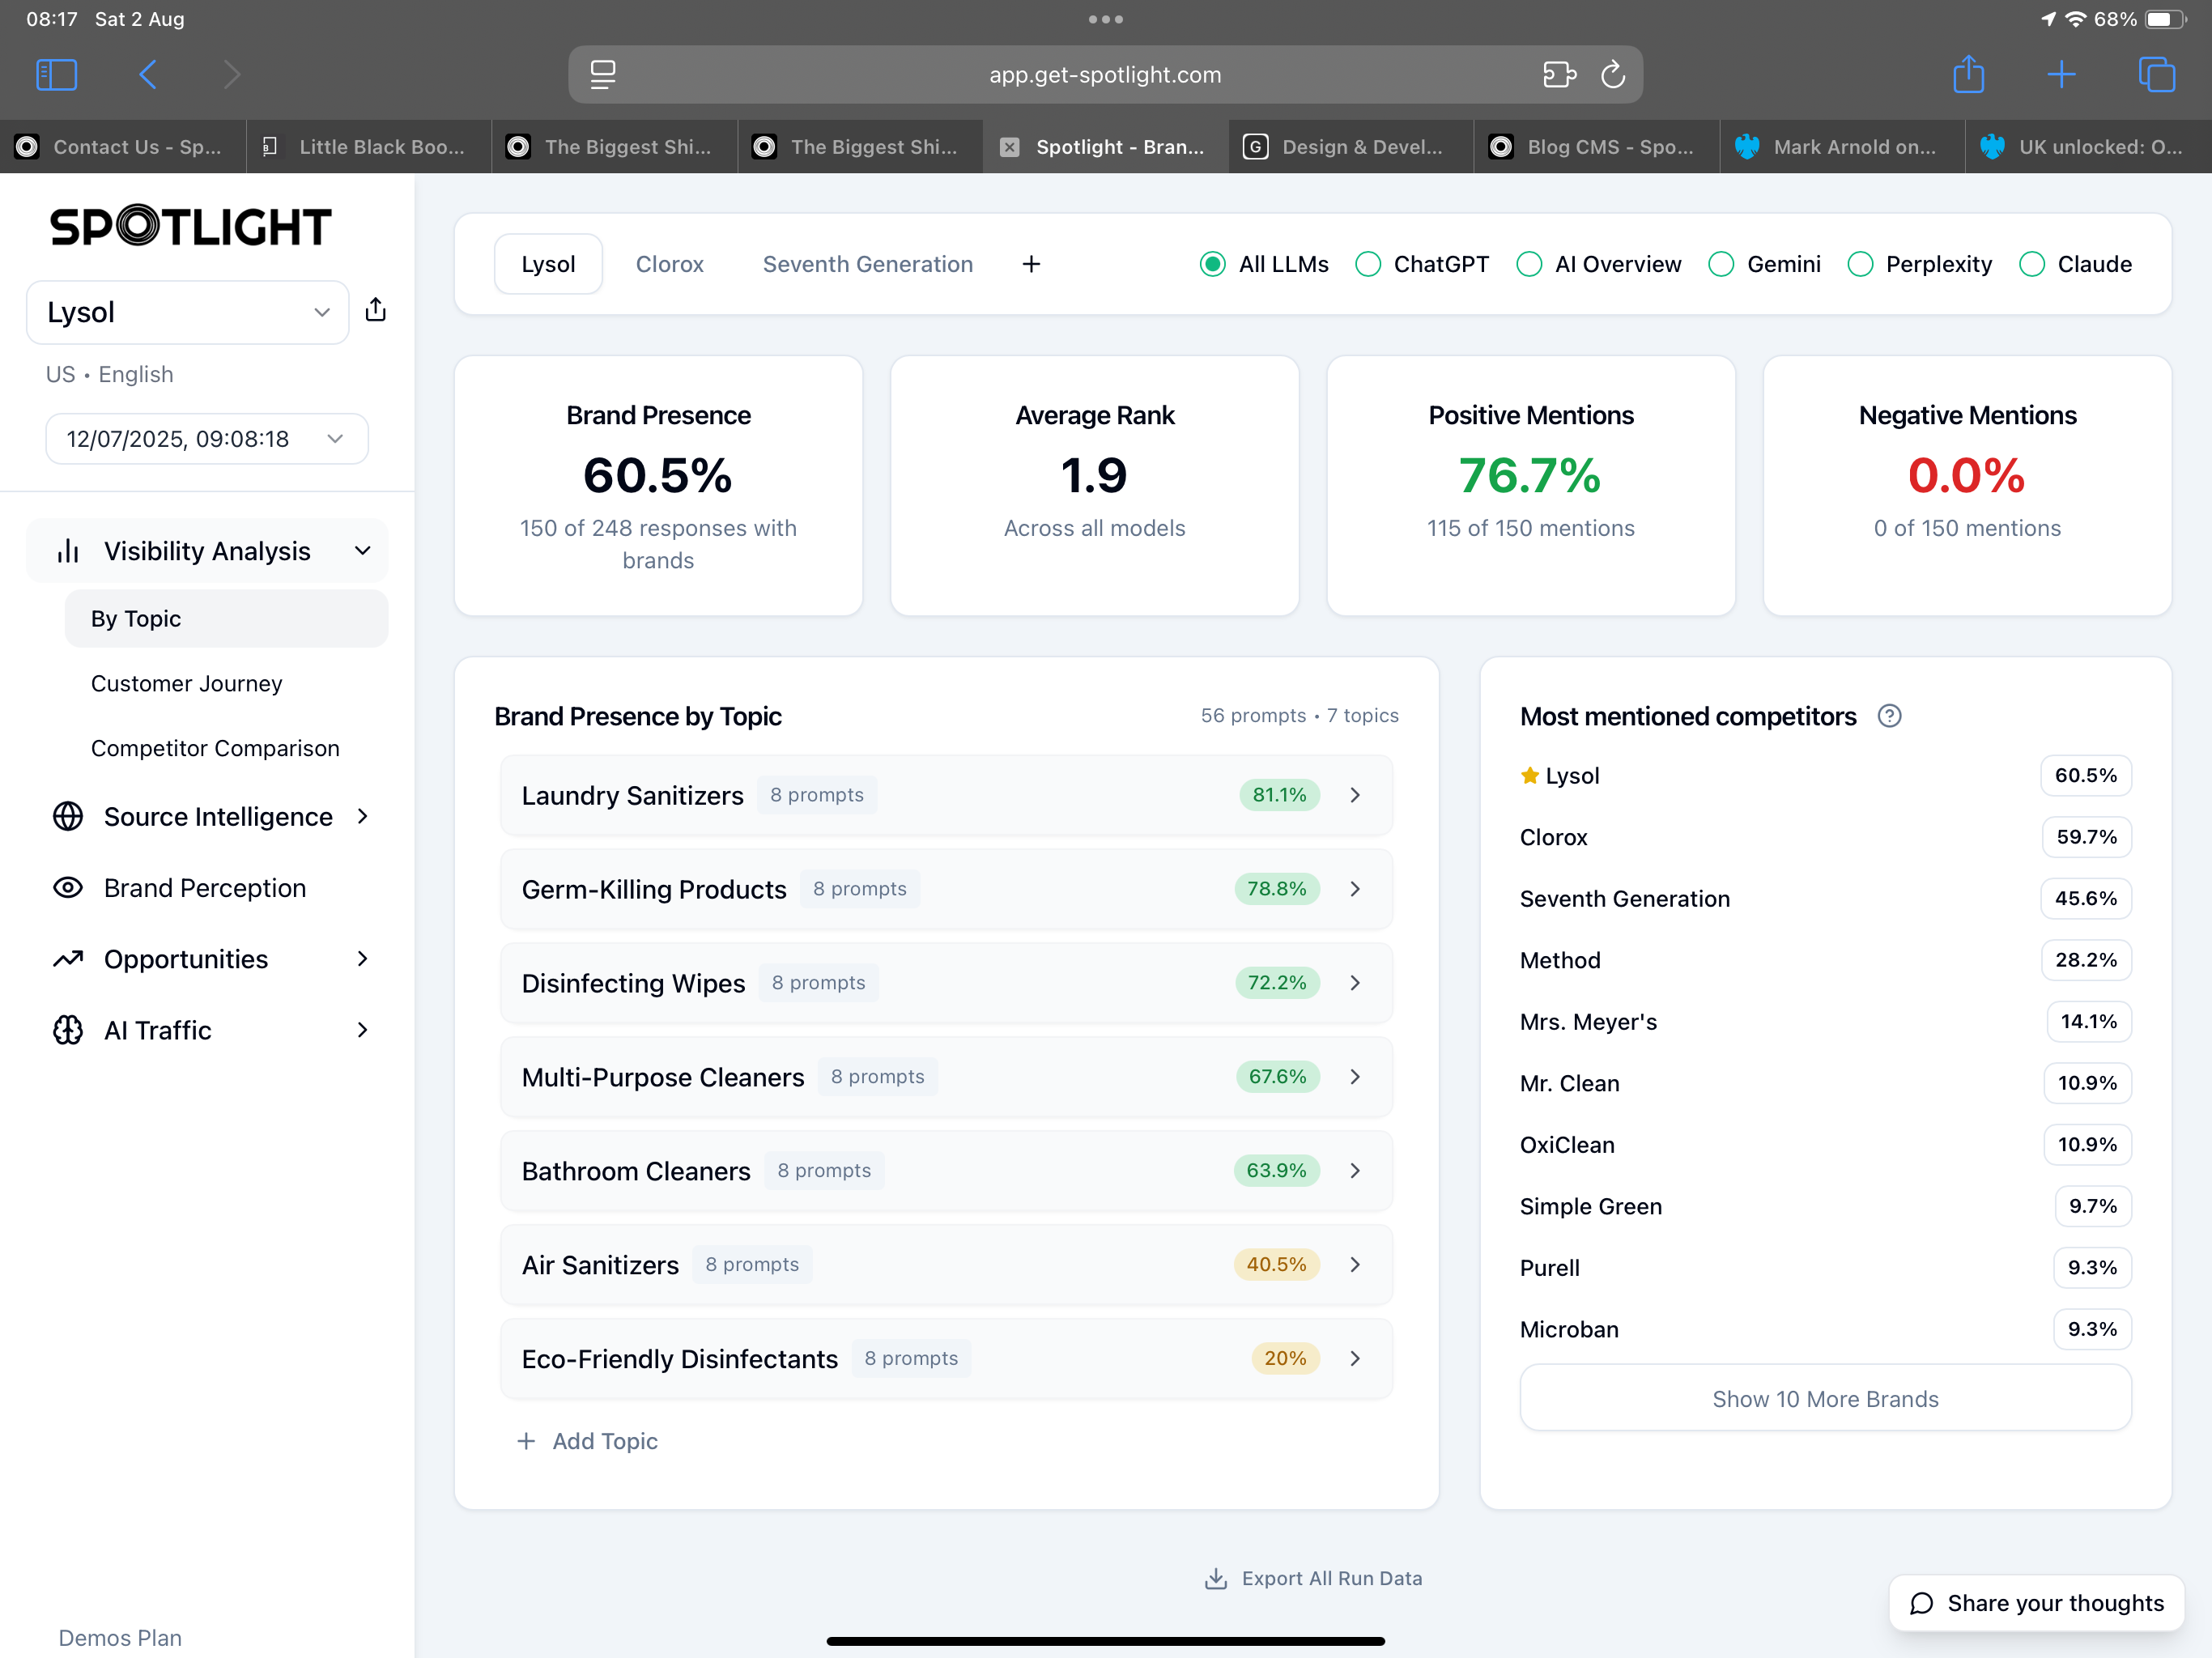This screenshot has width=2212, height=1658.
Task: Click the three dots multitasking control at the top
Action: tap(1106, 19)
